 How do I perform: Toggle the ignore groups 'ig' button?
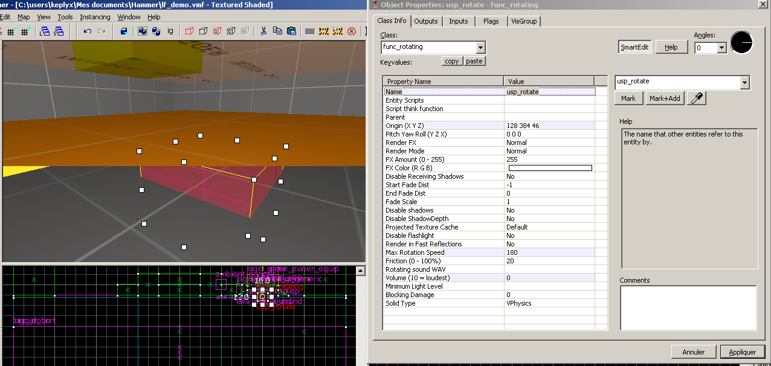tap(170, 31)
